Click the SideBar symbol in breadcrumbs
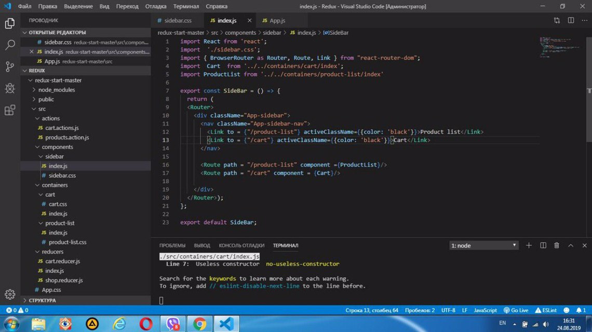This screenshot has width=592, height=332. (x=335, y=33)
